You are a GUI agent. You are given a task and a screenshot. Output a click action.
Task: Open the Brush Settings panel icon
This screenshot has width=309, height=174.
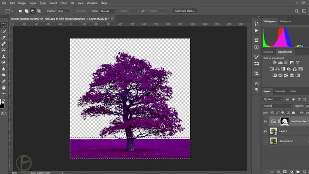256,64
